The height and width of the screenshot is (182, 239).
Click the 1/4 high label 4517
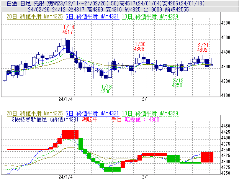pos(67,32)
